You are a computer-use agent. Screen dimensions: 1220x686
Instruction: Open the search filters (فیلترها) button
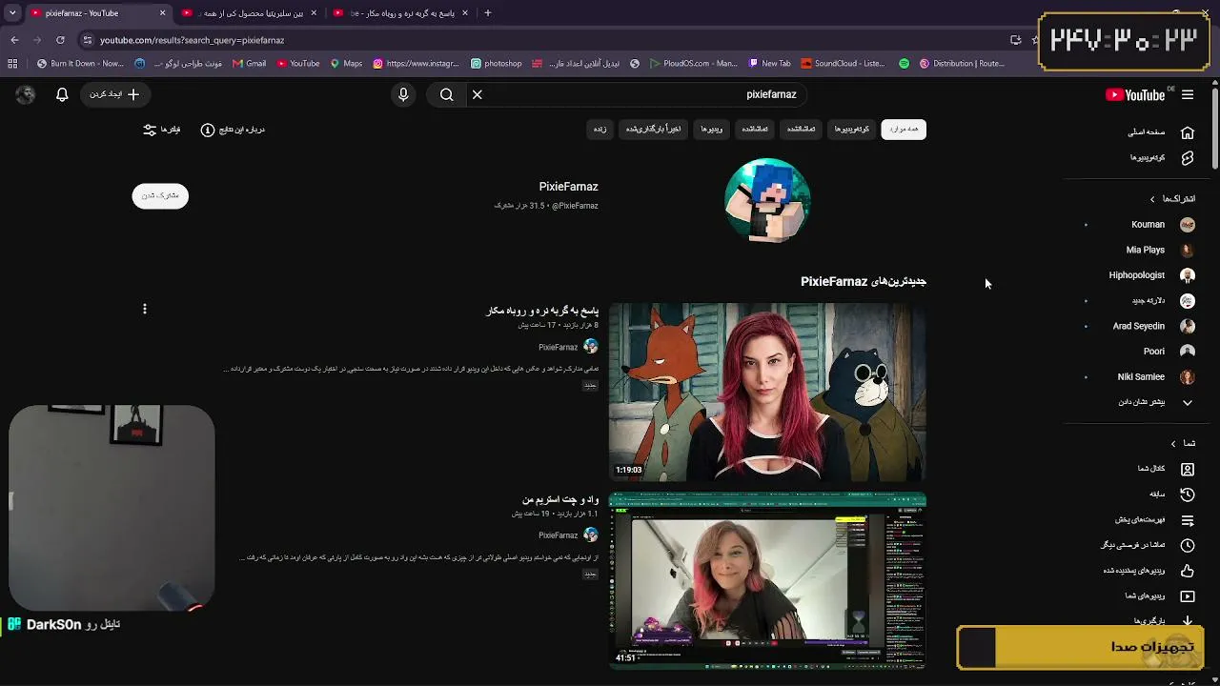(162, 130)
